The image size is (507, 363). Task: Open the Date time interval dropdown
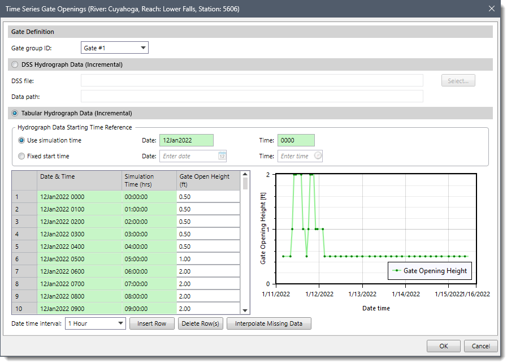(x=96, y=323)
